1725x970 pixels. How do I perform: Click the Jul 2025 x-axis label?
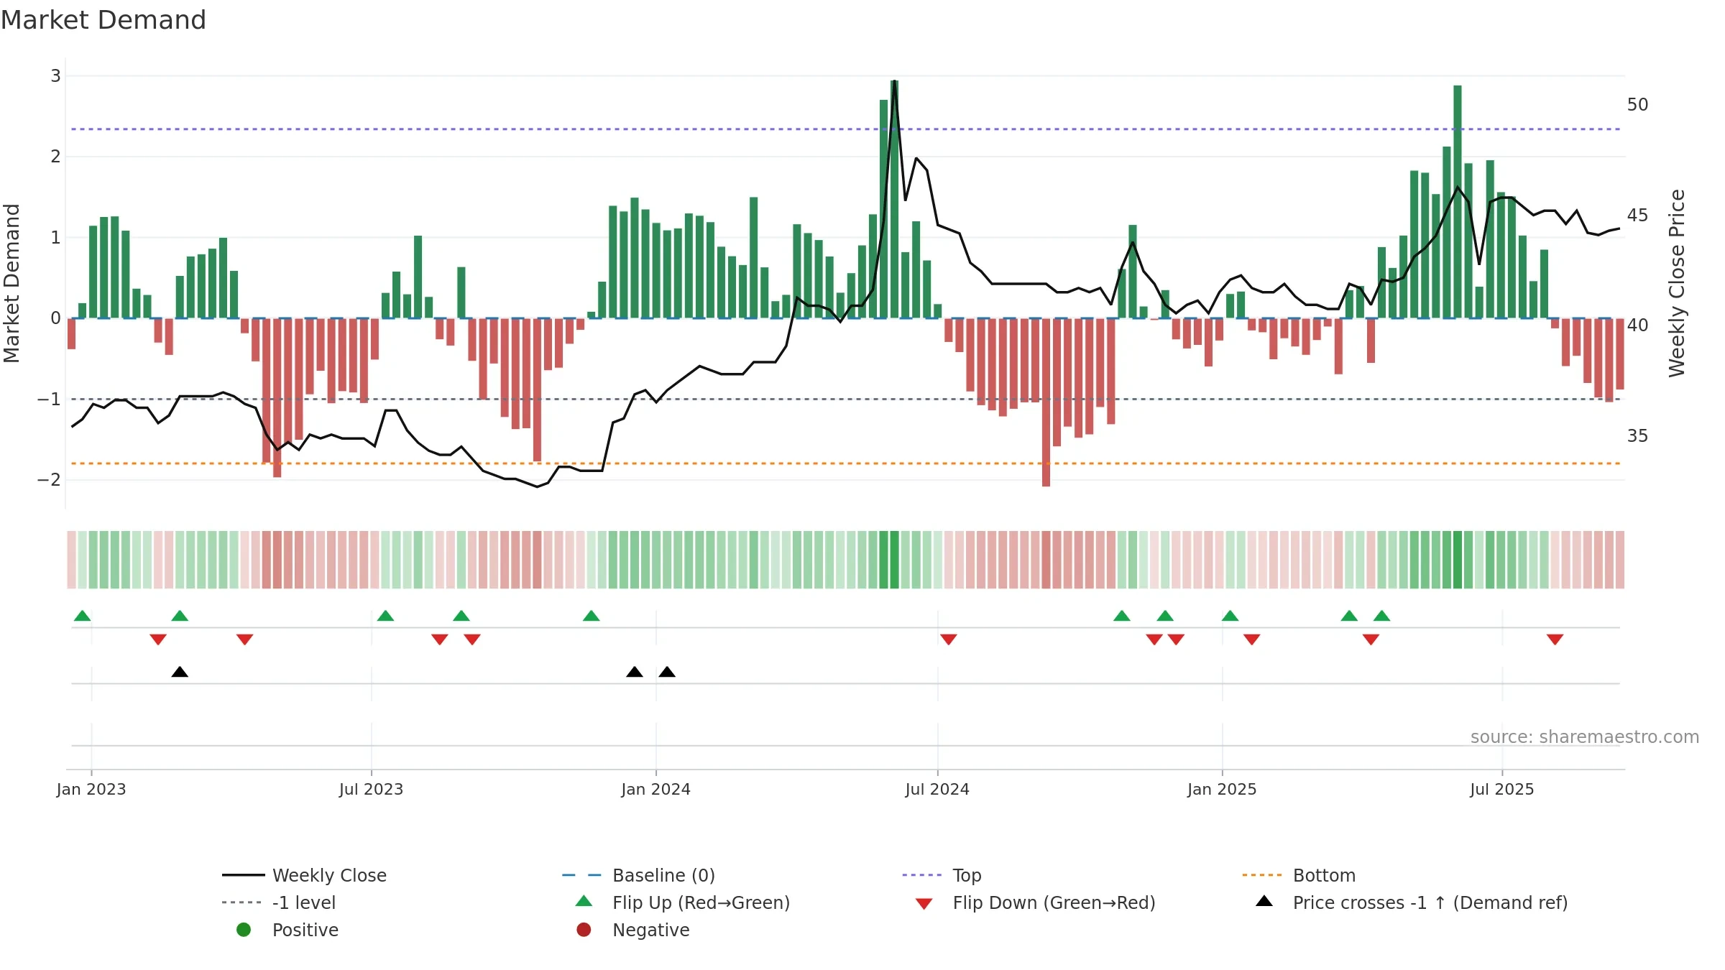(1502, 789)
